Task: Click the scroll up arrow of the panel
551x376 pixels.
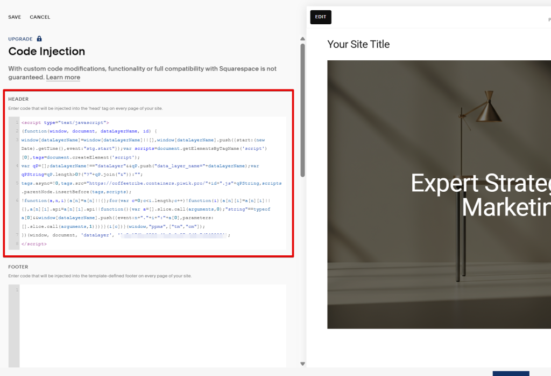Action: [x=302, y=39]
